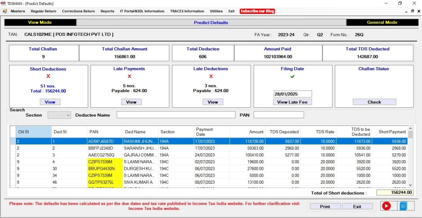Click the TDSMAN app icon in menu bar

tap(4, 11)
